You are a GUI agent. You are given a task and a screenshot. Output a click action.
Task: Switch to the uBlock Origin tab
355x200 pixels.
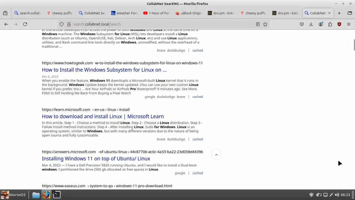tap(189, 13)
